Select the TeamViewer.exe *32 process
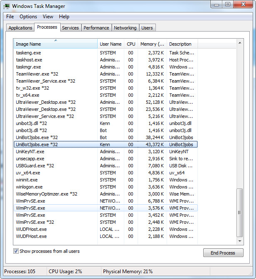The height and width of the screenshot is (279, 256). [106, 74]
